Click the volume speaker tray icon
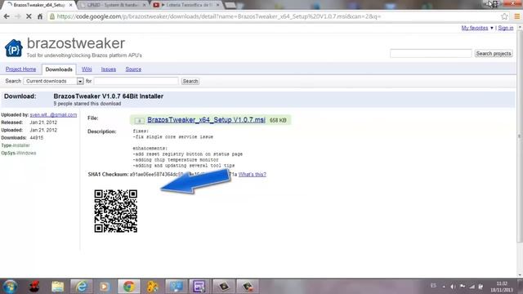The width and height of the screenshot is (523, 294). (453, 287)
